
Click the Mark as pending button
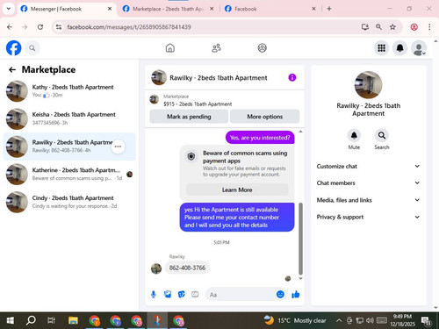click(189, 117)
